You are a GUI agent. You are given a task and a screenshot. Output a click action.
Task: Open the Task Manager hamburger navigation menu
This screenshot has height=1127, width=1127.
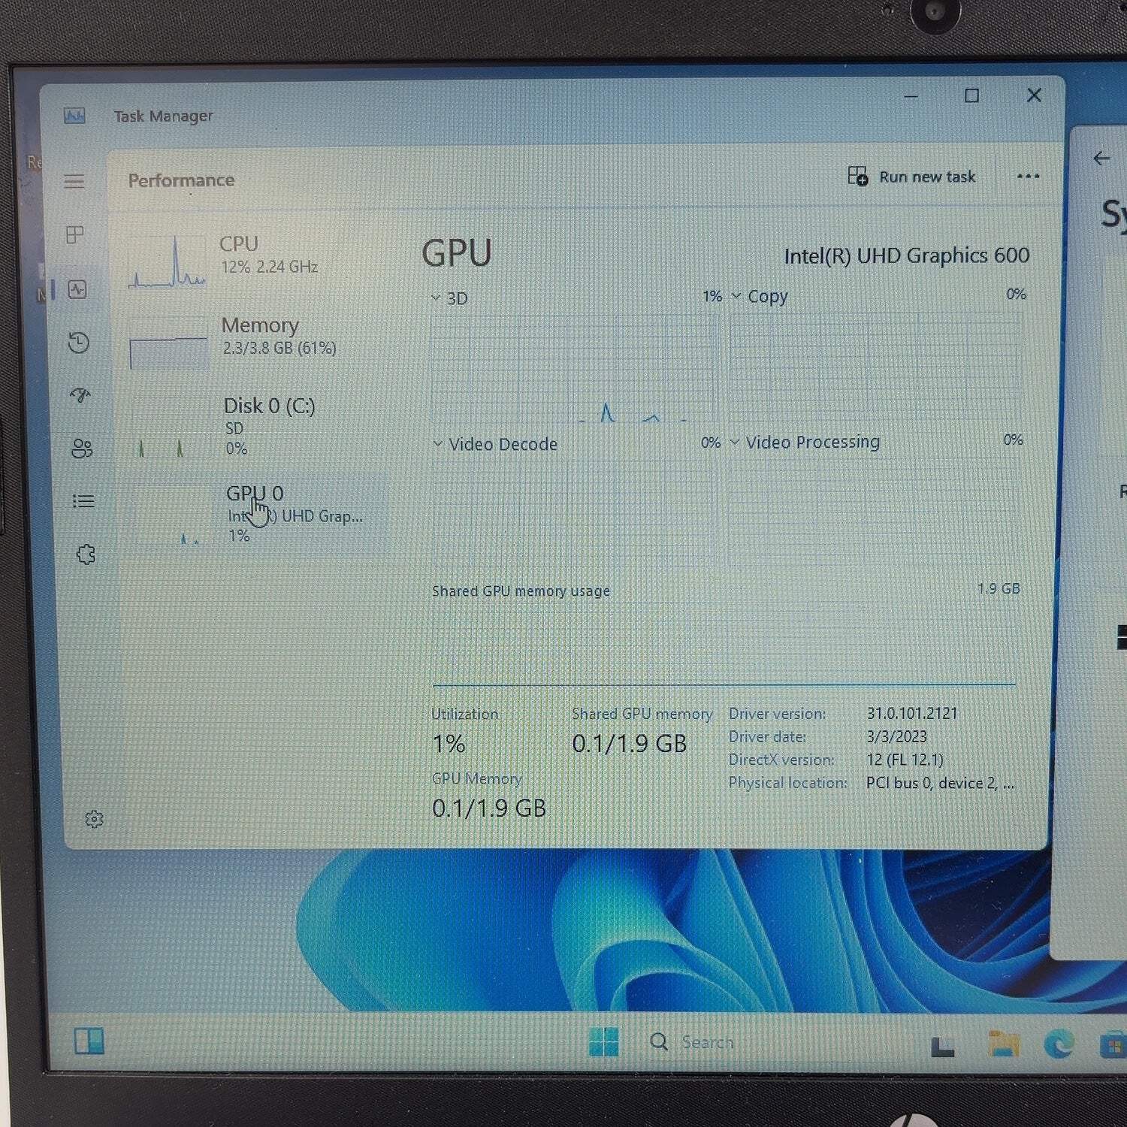click(x=74, y=181)
